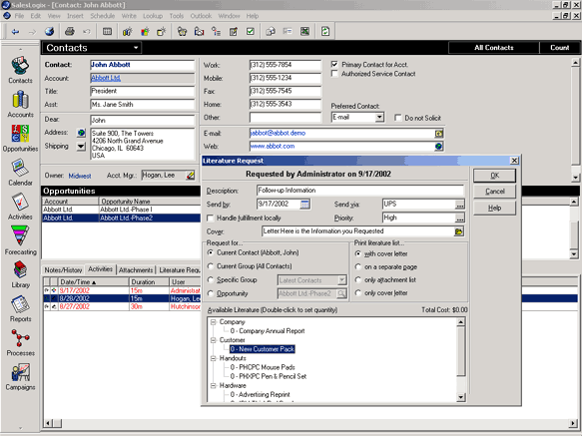Open Contacts in the navigation sidebar

tap(20, 70)
